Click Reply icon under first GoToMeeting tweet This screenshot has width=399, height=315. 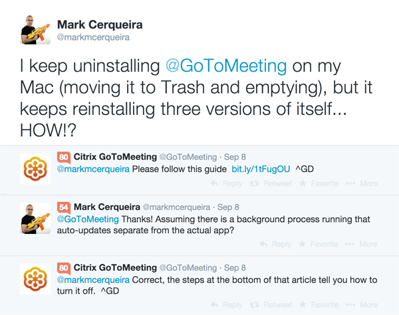point(227,183)
